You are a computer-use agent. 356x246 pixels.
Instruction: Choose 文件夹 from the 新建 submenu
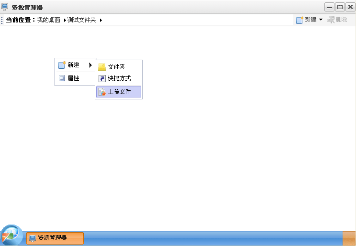119,67
